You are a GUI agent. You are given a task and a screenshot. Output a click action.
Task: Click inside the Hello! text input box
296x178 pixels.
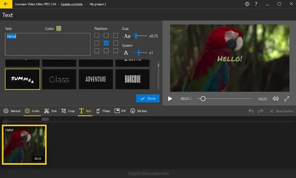[x=47, y=44]
